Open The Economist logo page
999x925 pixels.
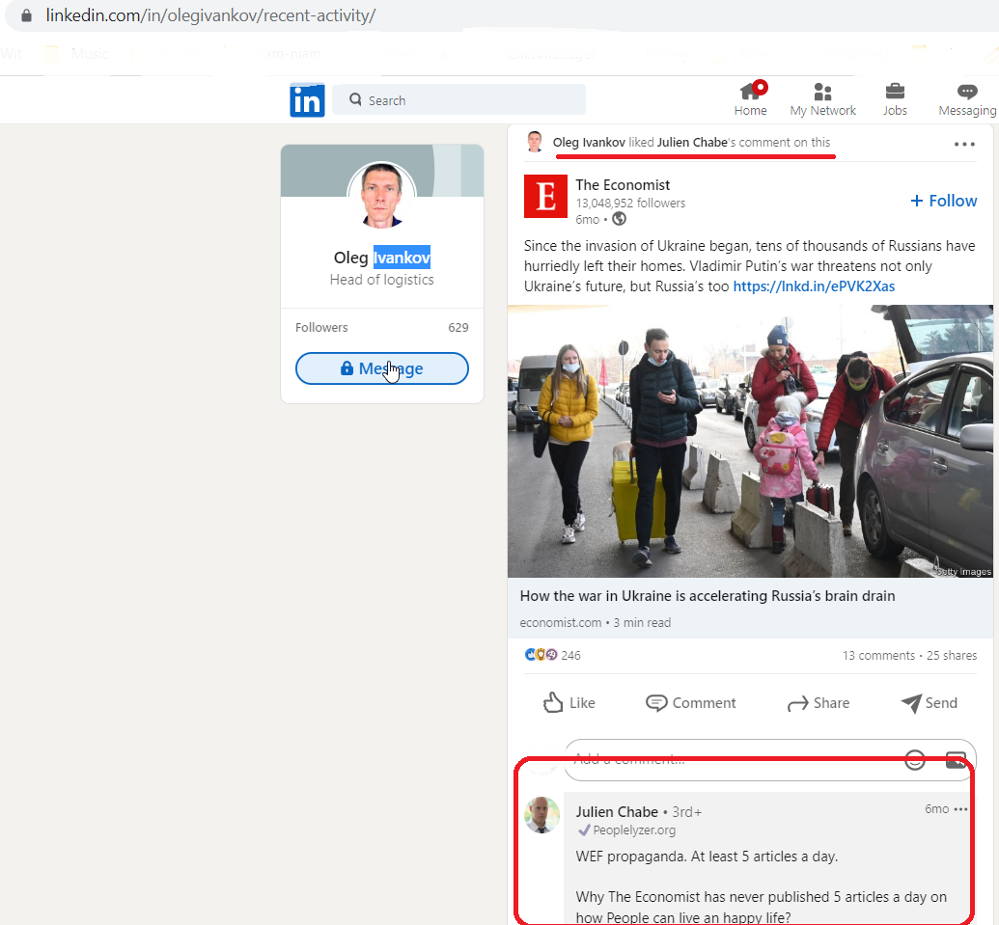click(x=545, y=196)
